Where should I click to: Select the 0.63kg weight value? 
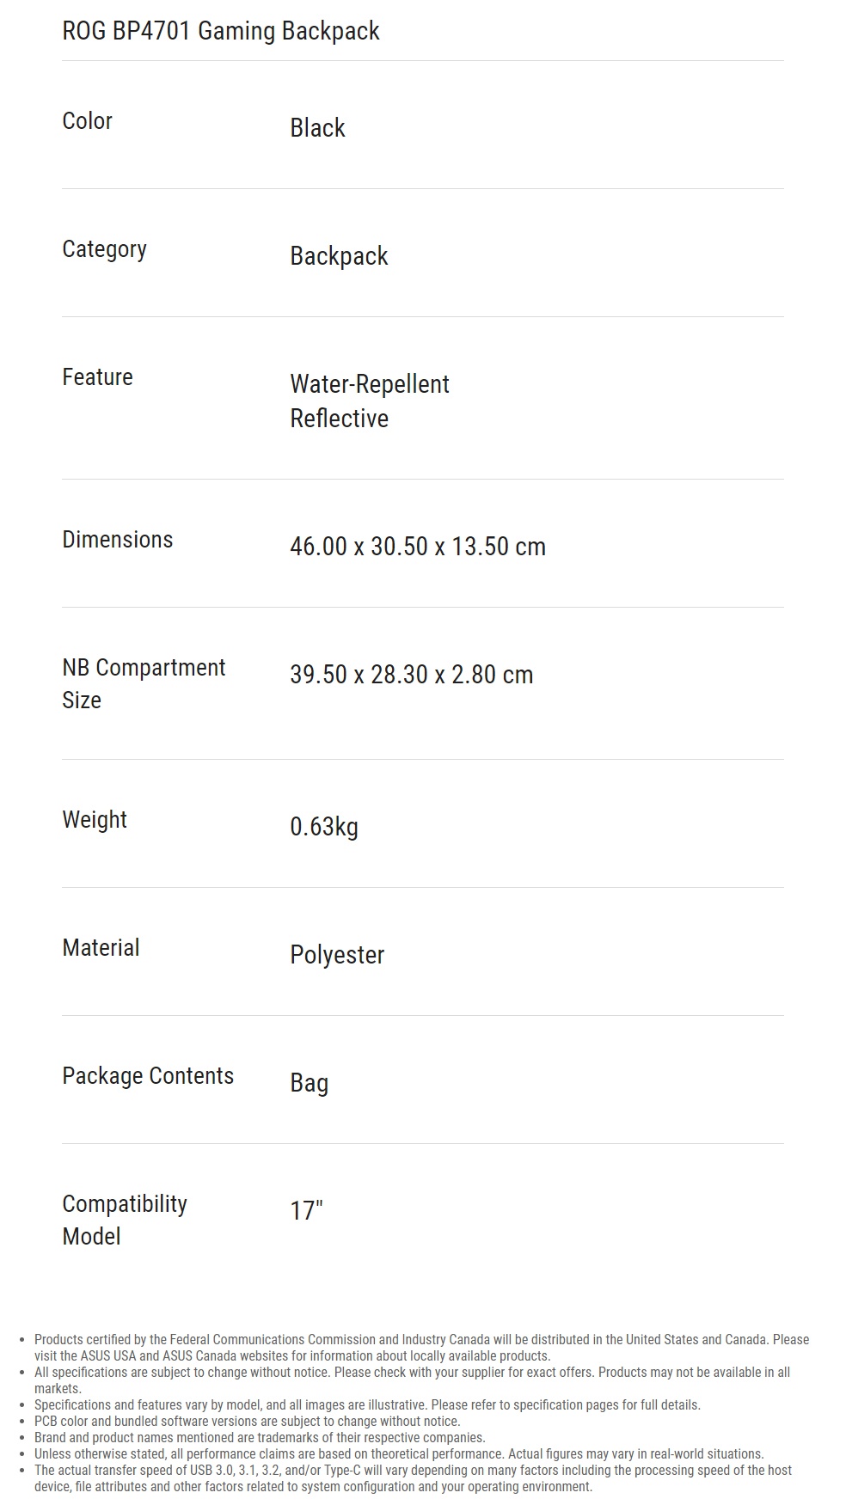point(323,827)
